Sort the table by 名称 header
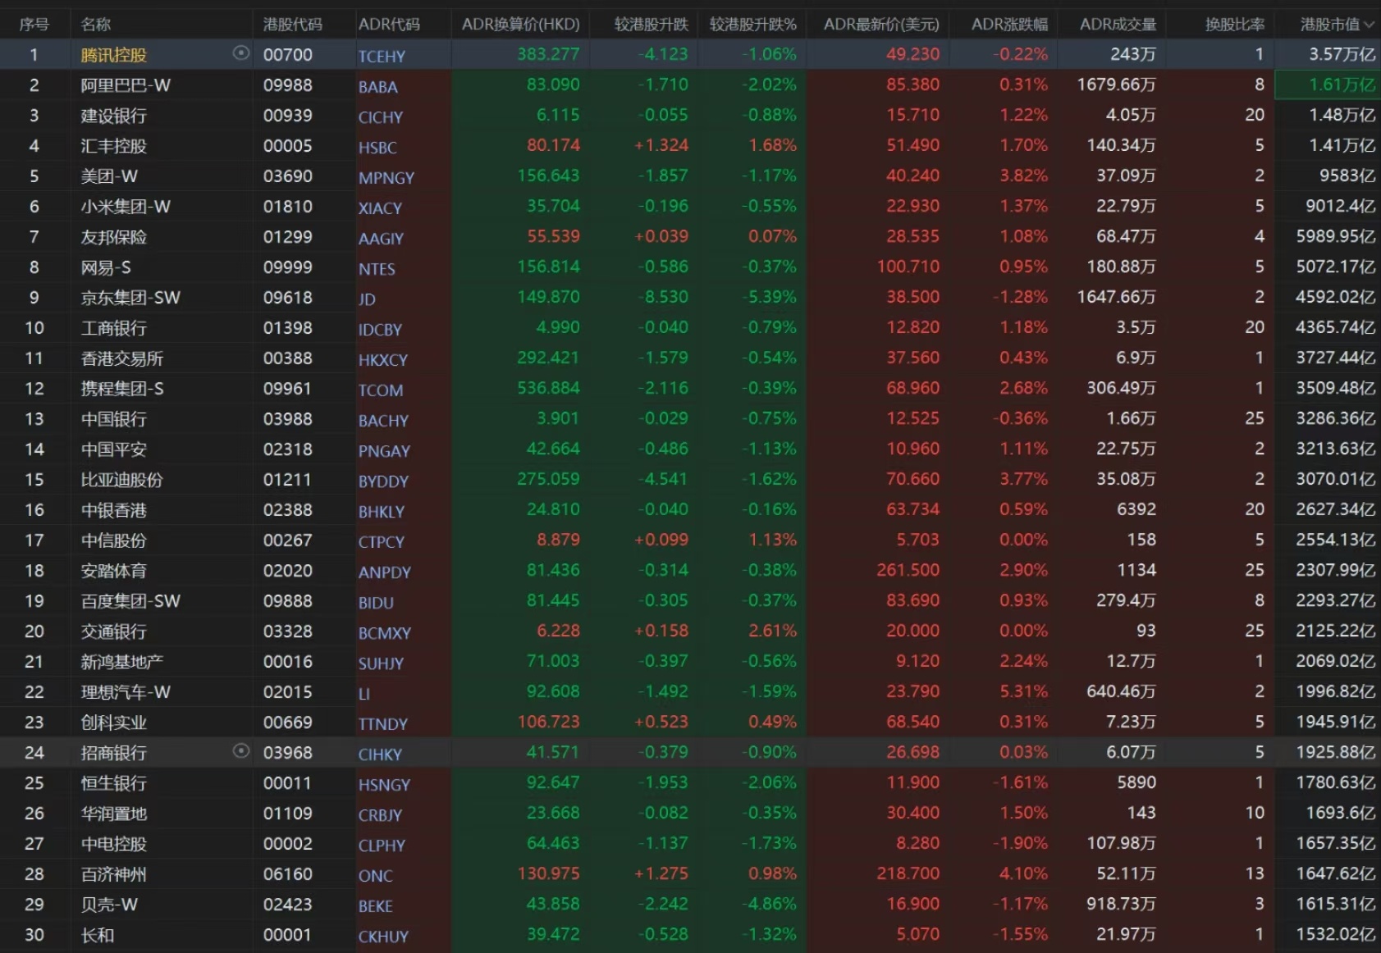The image size is (1381, 953). point(96,25)
